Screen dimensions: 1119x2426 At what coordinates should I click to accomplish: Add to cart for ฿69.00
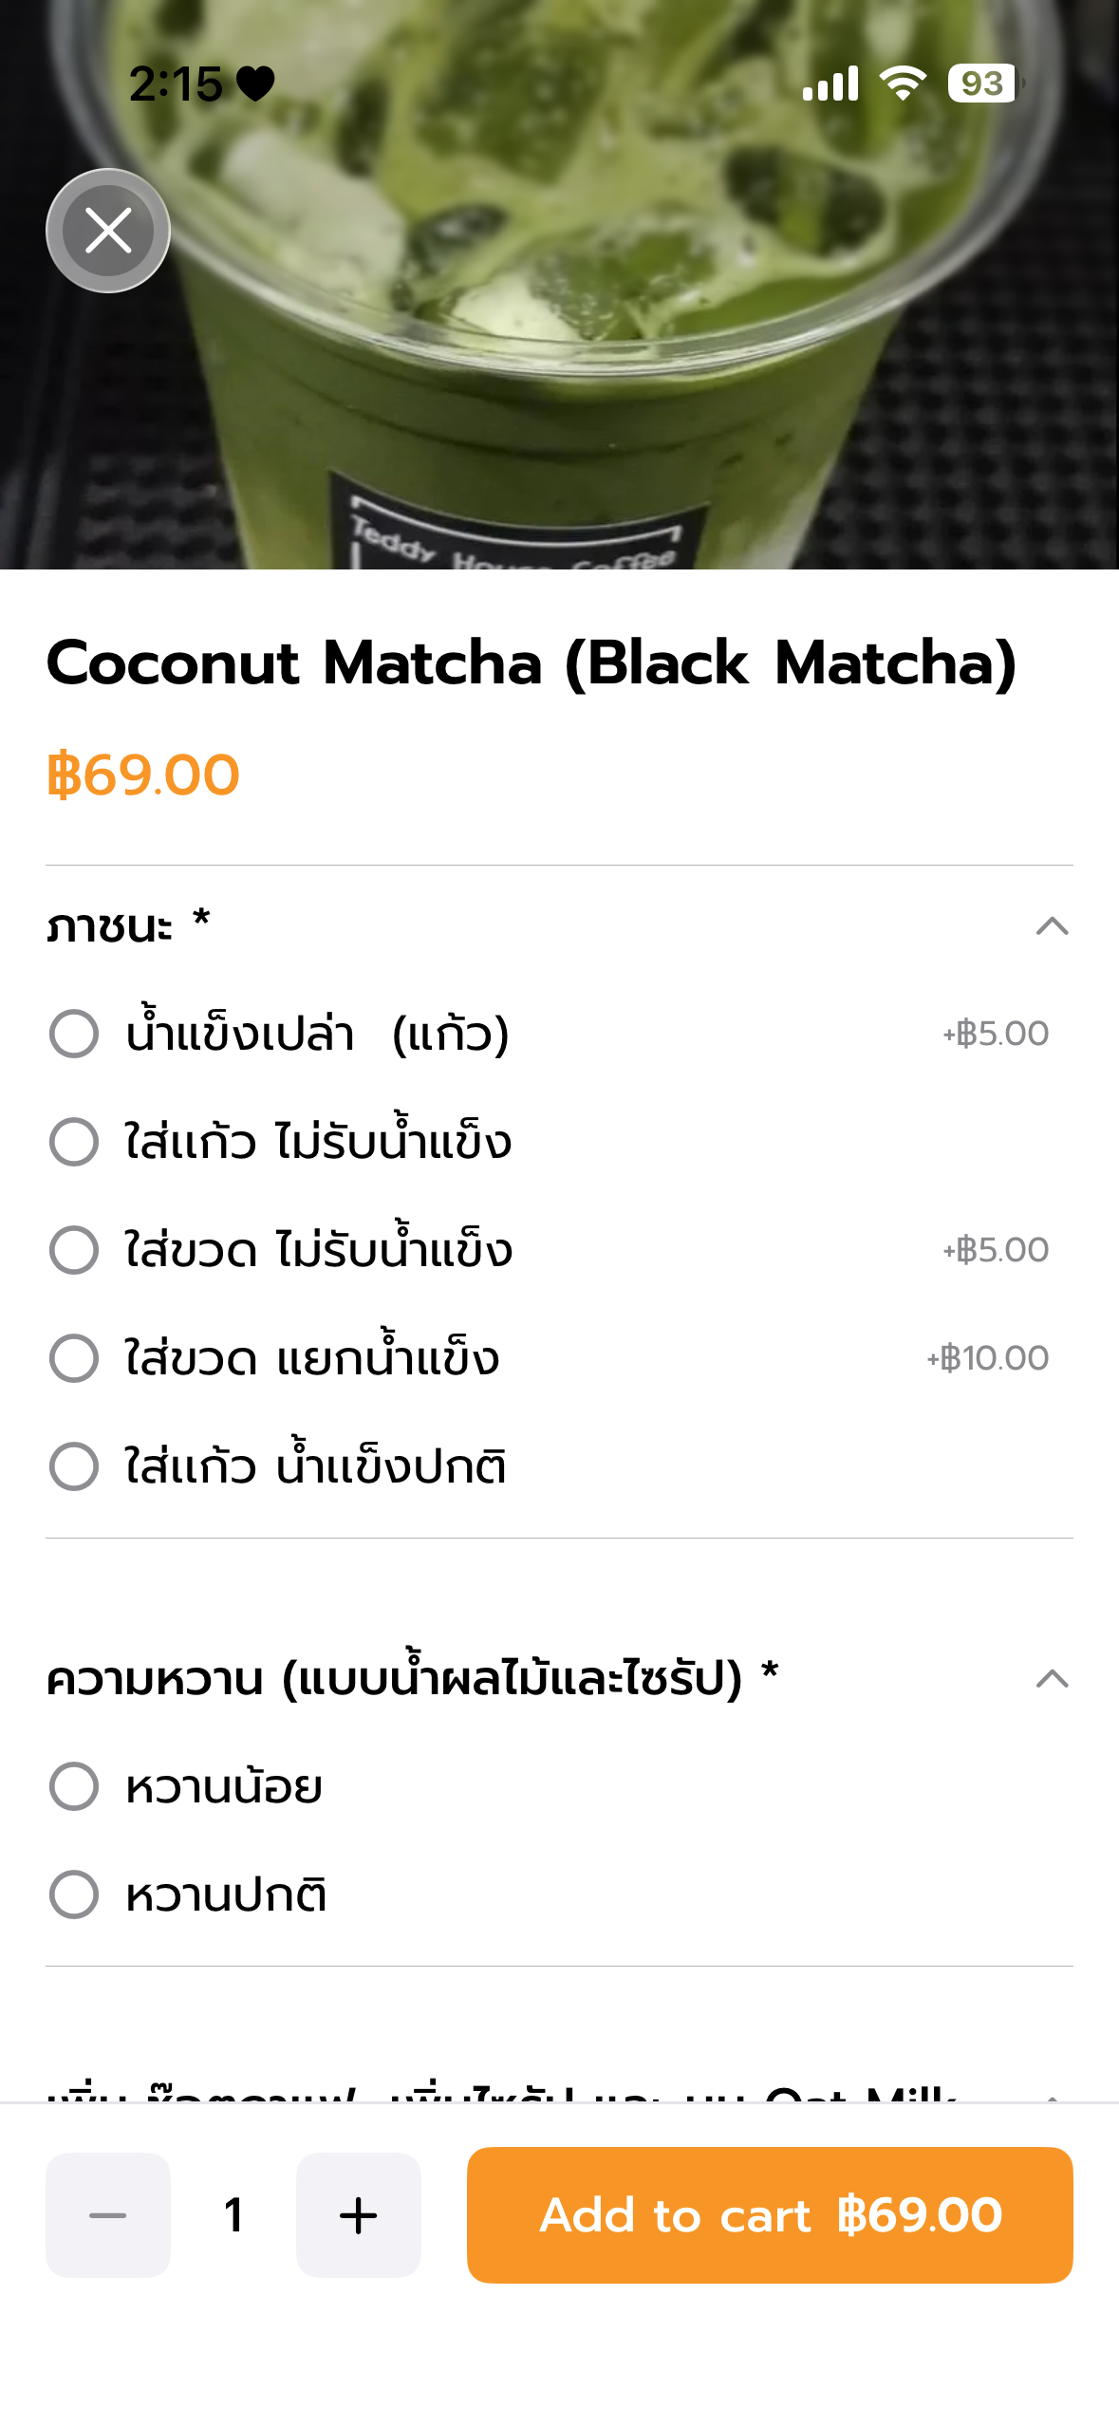click(770, 2215)
